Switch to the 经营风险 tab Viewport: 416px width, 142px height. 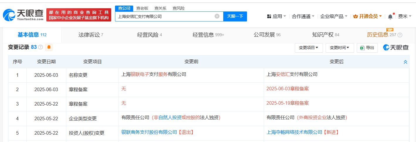[x=149, y=35]
